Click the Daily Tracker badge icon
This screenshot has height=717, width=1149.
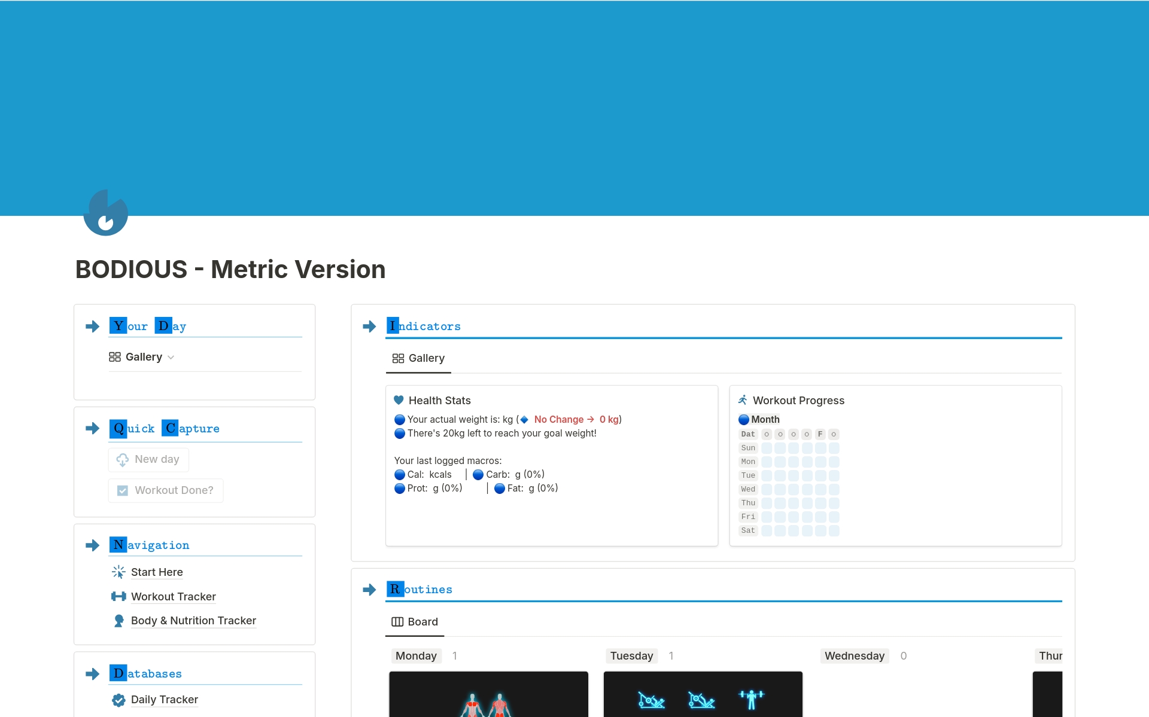click(x=118, y=700)
